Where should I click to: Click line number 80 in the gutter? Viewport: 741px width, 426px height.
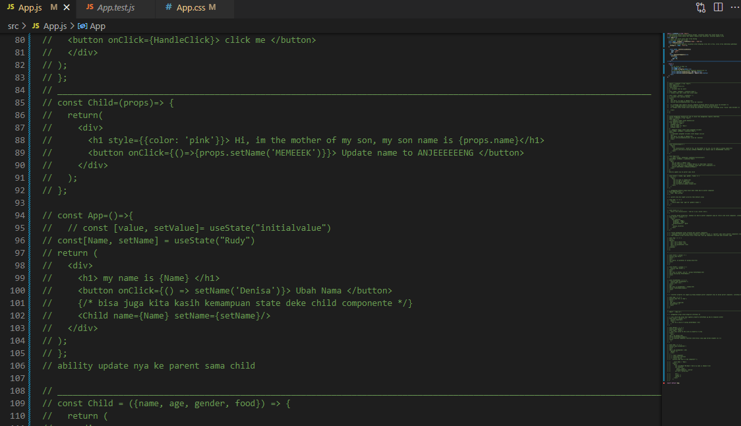click(20, 40)
